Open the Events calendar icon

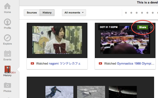pyautogui.click(x=7, y=54)
